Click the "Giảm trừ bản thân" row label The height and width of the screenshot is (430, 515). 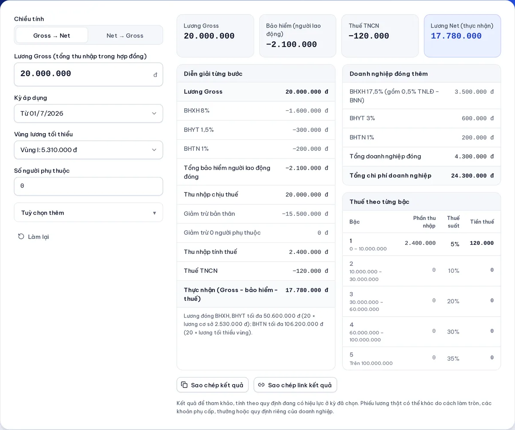(209, 213)
